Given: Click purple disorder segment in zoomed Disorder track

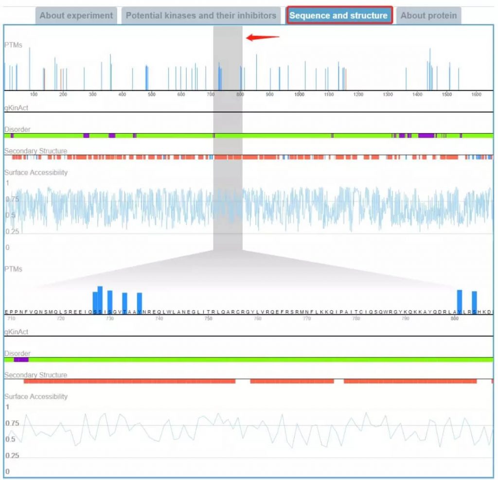Looking at the screenshot, I should [21, 359].
